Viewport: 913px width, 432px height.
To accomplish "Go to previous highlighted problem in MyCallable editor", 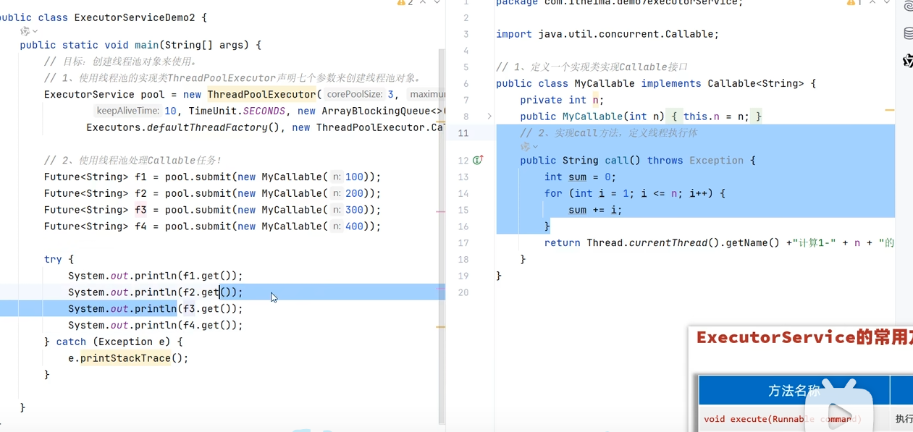I will click(872, 3).
